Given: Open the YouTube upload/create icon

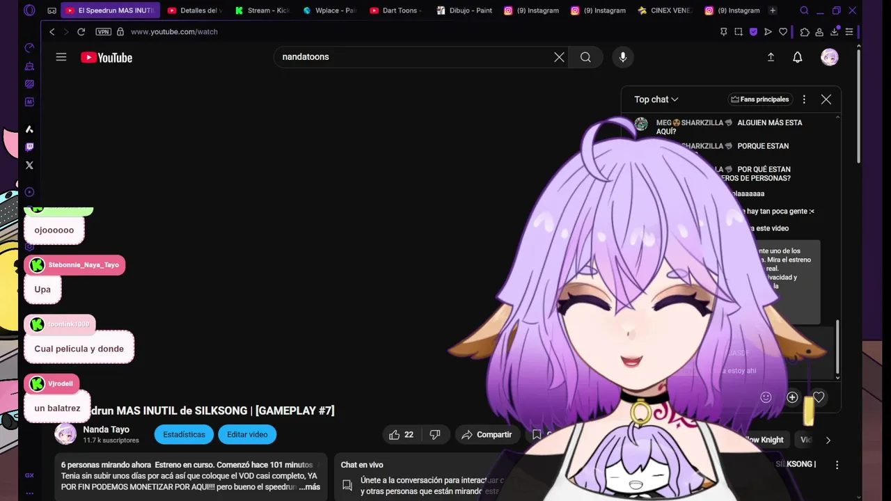Looking at the screenshot, I should pyautogui.click(x=771, y=57).
